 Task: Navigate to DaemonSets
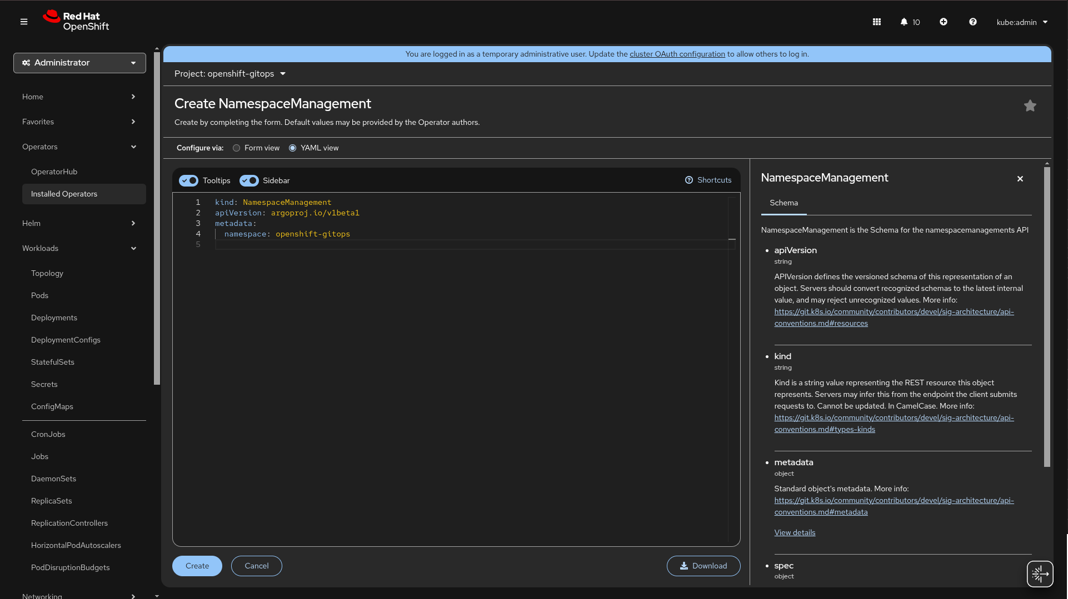coord(53,479)
